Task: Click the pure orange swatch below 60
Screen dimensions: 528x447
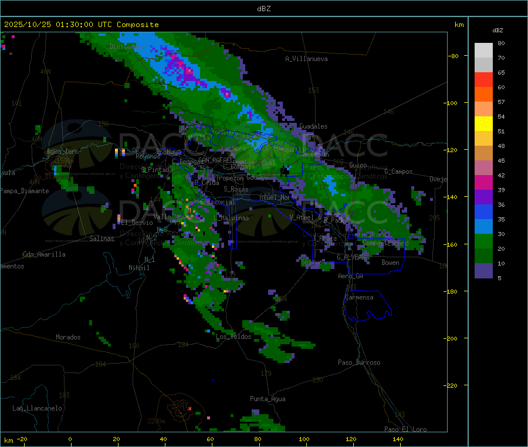Action: [483, 95]
